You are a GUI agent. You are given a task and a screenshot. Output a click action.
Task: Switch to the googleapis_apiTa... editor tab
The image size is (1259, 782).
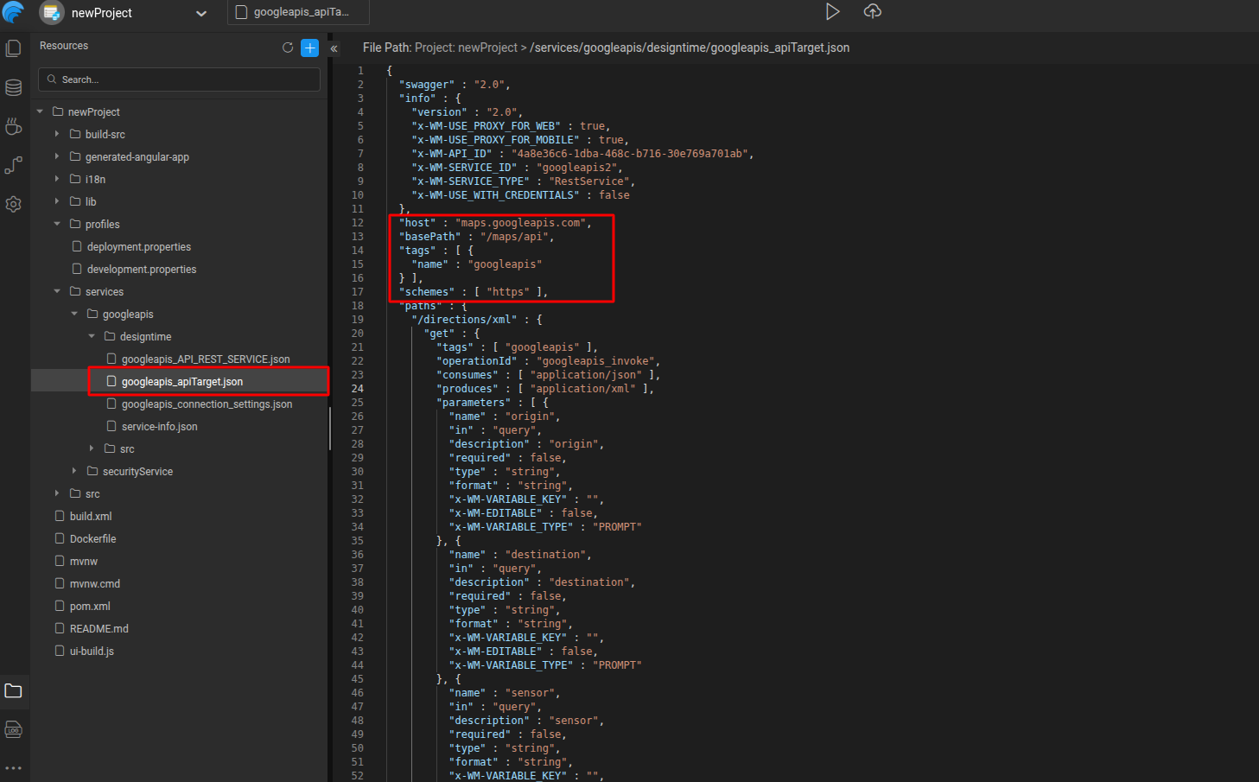(297, 12)
